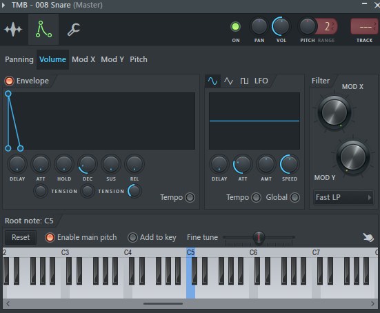Image resolution: width=380 pixels, height=313 pixels.
Task: Click the release tension knob
Action: point(134,191)
